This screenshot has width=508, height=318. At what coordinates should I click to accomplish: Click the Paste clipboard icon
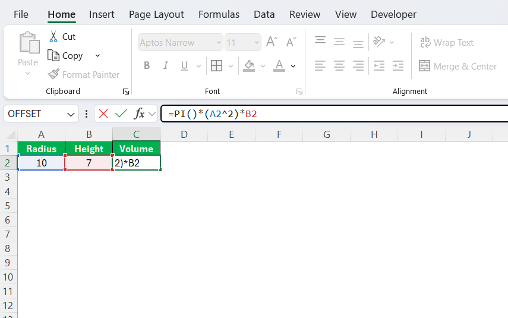[x=29, y=42]
